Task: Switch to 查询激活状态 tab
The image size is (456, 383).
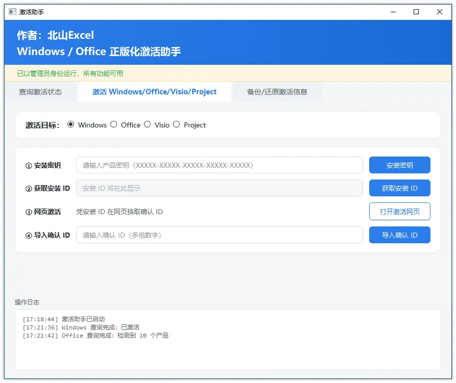Action: tap(40, 92)
